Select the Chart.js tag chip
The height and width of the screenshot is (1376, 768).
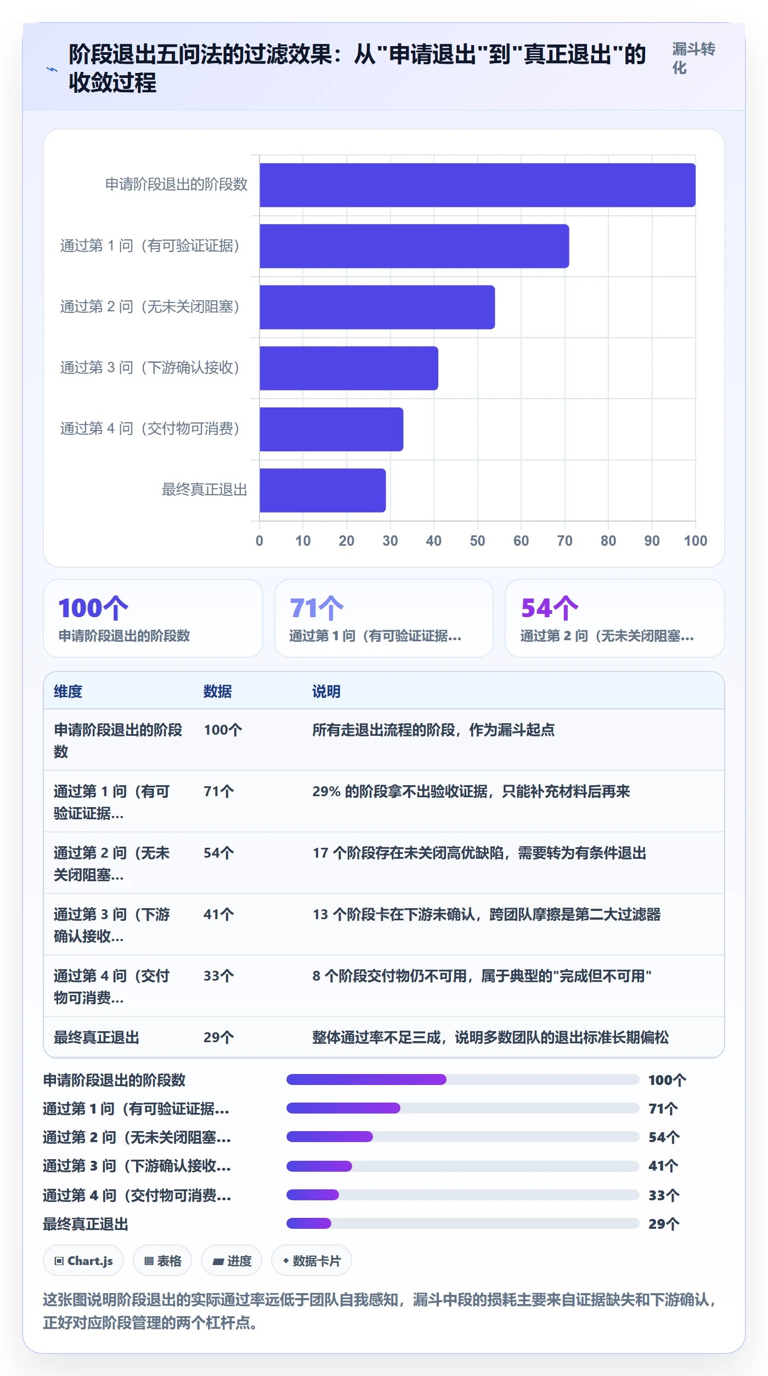(x=83, y=1261)
